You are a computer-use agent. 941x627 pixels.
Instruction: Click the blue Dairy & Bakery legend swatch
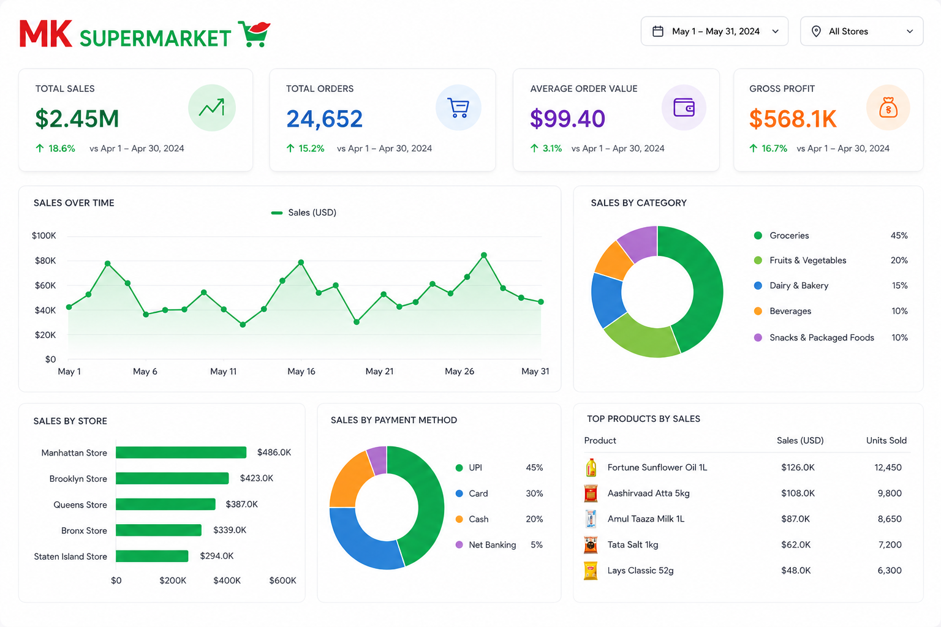758,286
